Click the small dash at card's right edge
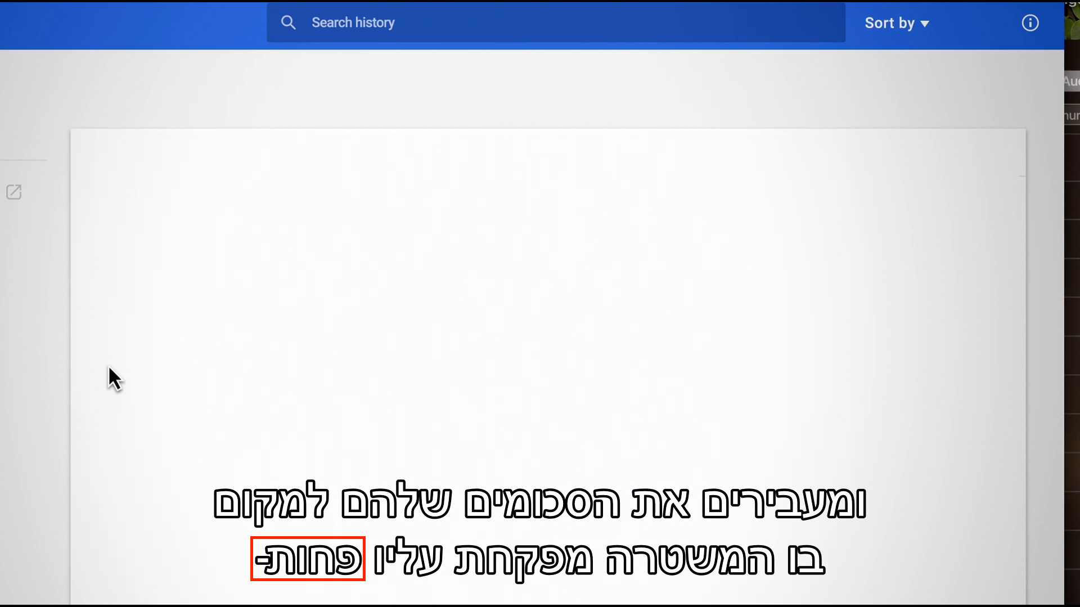The height and width of the screenshot is (607, 1080). pyautogui.click(x=1022, y=176)
